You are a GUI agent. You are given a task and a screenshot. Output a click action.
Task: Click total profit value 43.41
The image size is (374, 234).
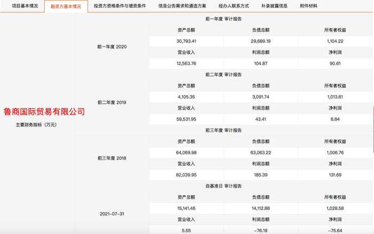[x=261, y=119]
